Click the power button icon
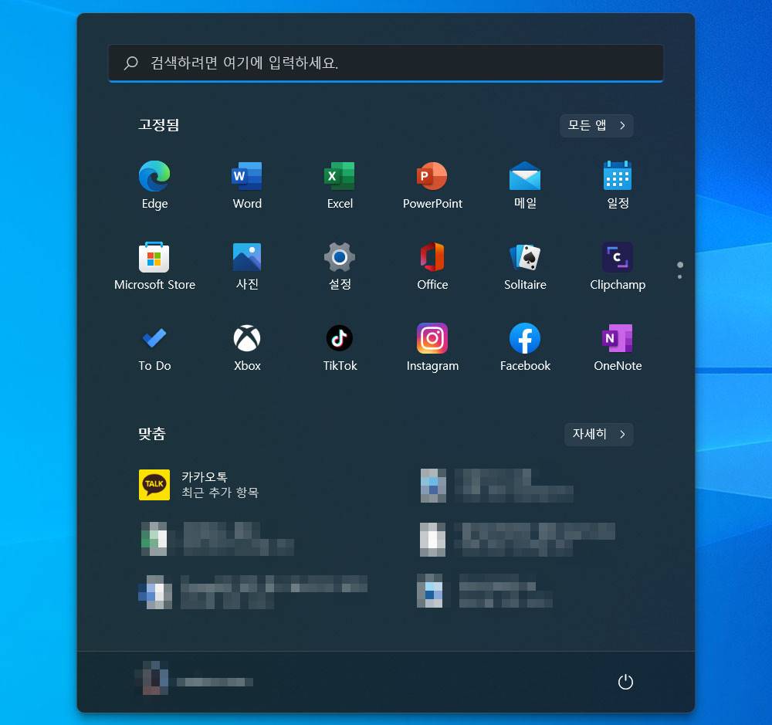The width and height of the screenshot is (772, 725). [x=625, y=682]
